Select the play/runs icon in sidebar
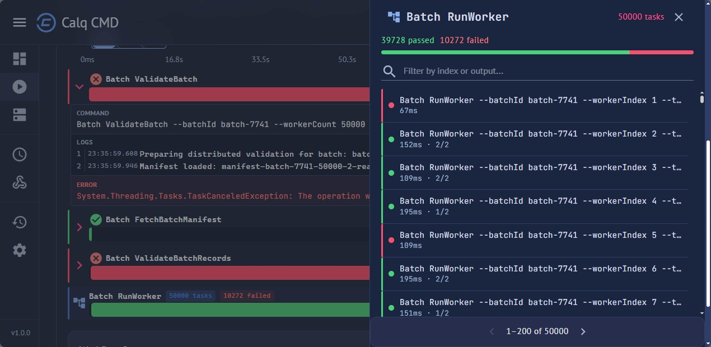The height and width of the screenshot is (347, 711). 20,87
